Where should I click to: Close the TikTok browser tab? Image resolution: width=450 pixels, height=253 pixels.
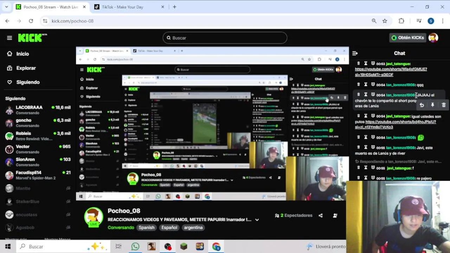coord(162,7)
